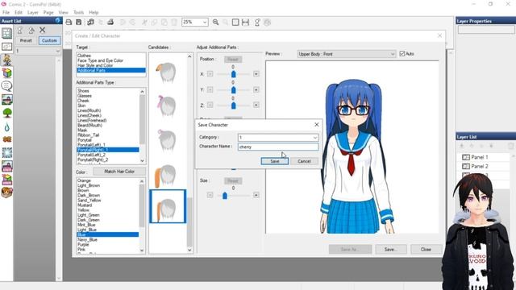Click the character-edit icon above the Custom button
Viewport: 516px width, 290px height.
31,31
